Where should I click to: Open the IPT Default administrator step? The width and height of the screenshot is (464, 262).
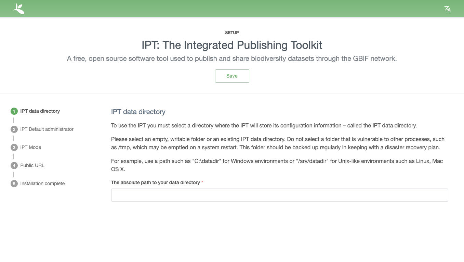(47, 129)
